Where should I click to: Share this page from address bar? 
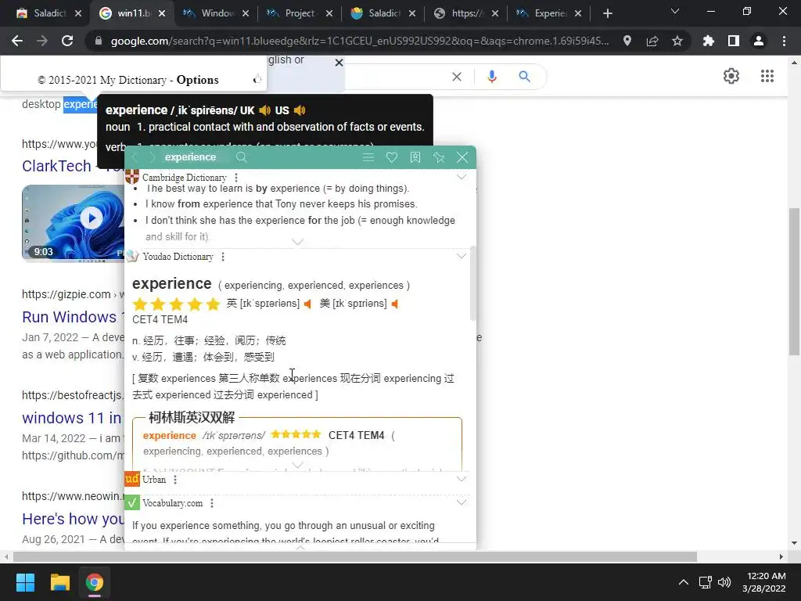pyautogui.click(x=652, y=41)
